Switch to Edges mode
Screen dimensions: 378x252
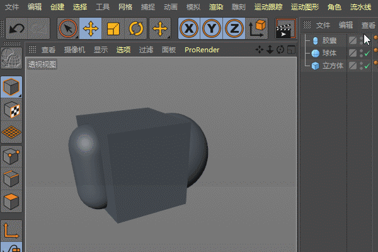click(11, 178)
